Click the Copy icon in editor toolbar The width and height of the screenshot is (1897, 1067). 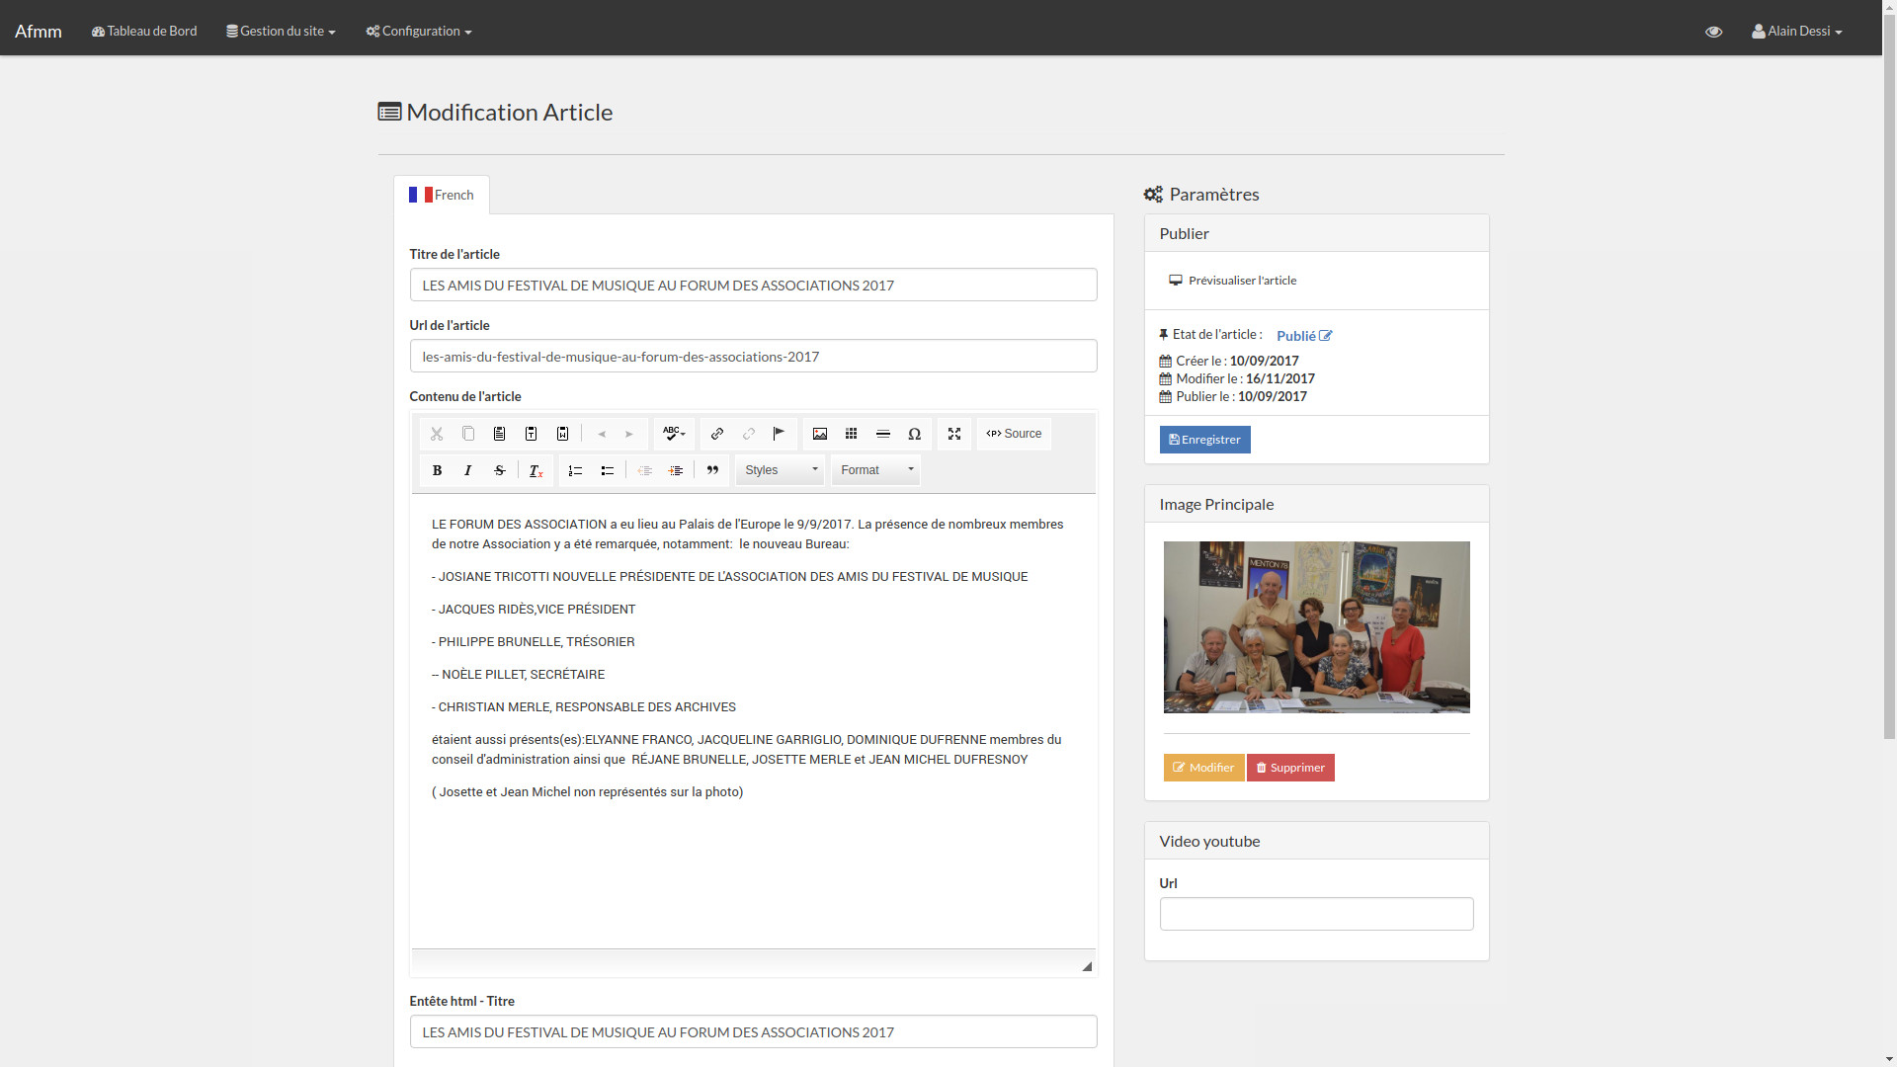[x=468, y=434]
